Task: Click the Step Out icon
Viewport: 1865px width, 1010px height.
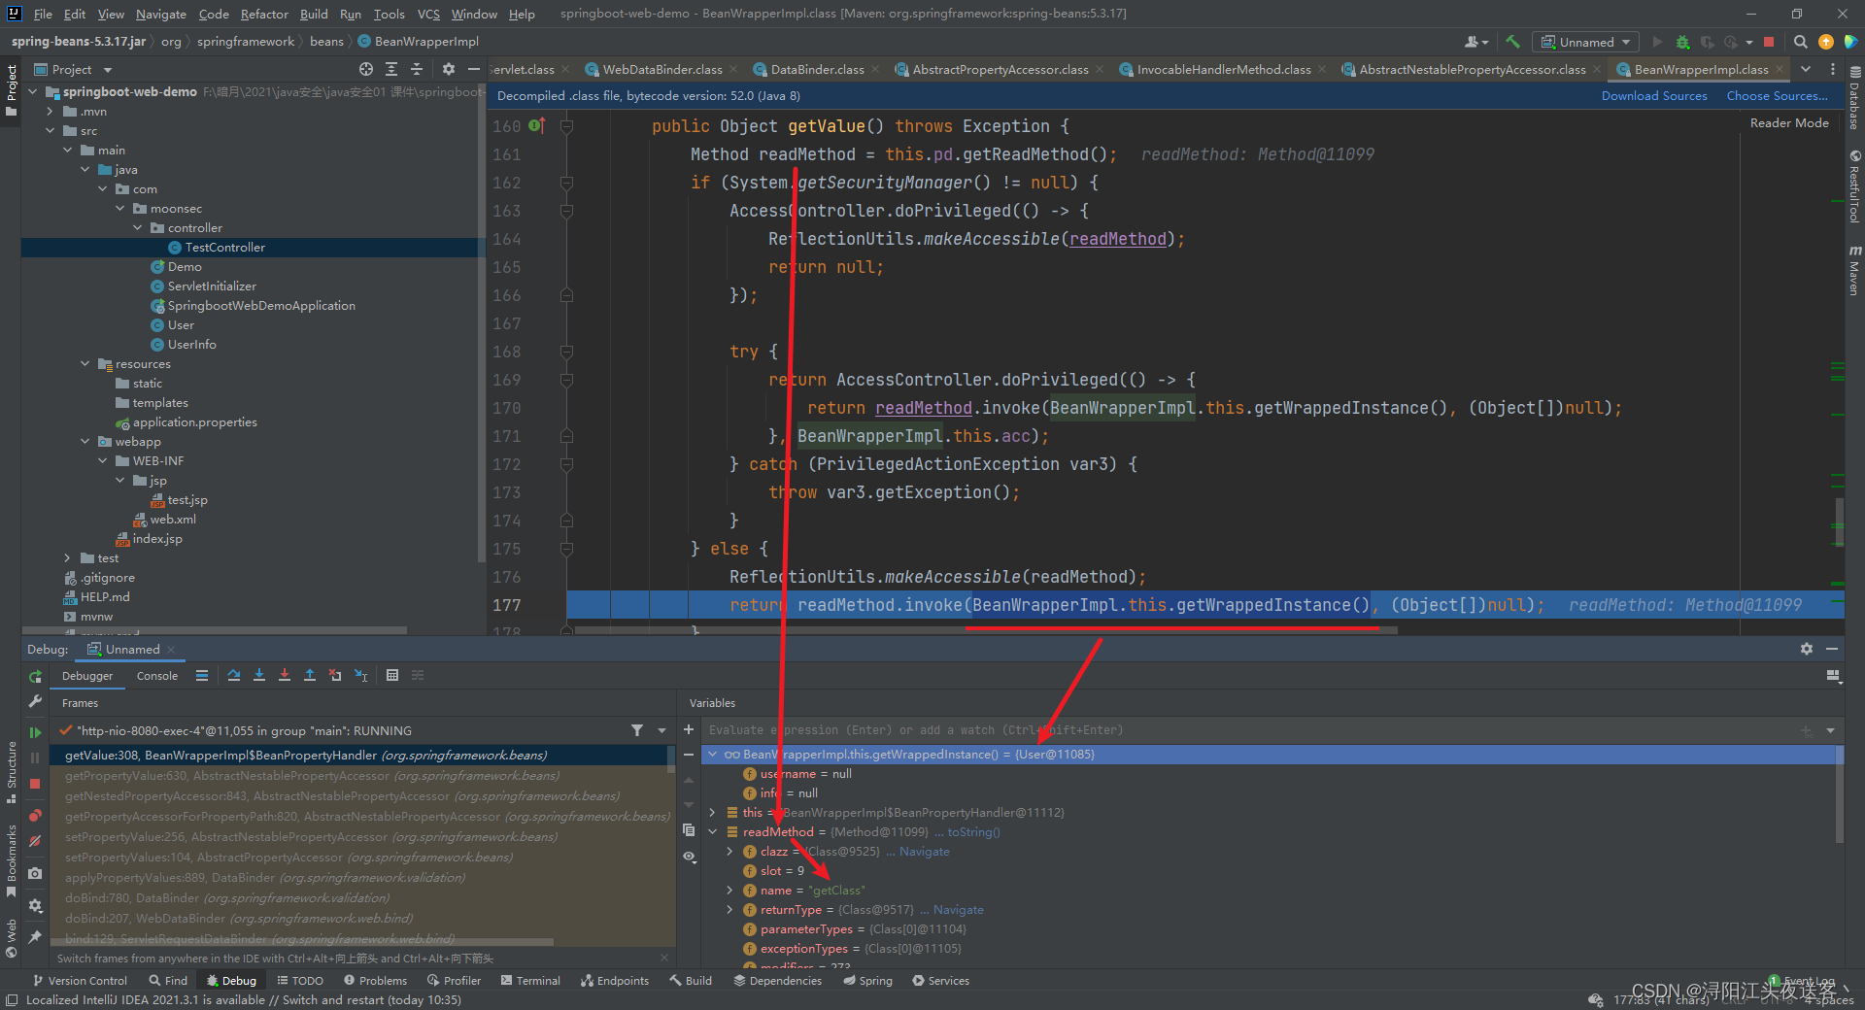Action: 310,675
